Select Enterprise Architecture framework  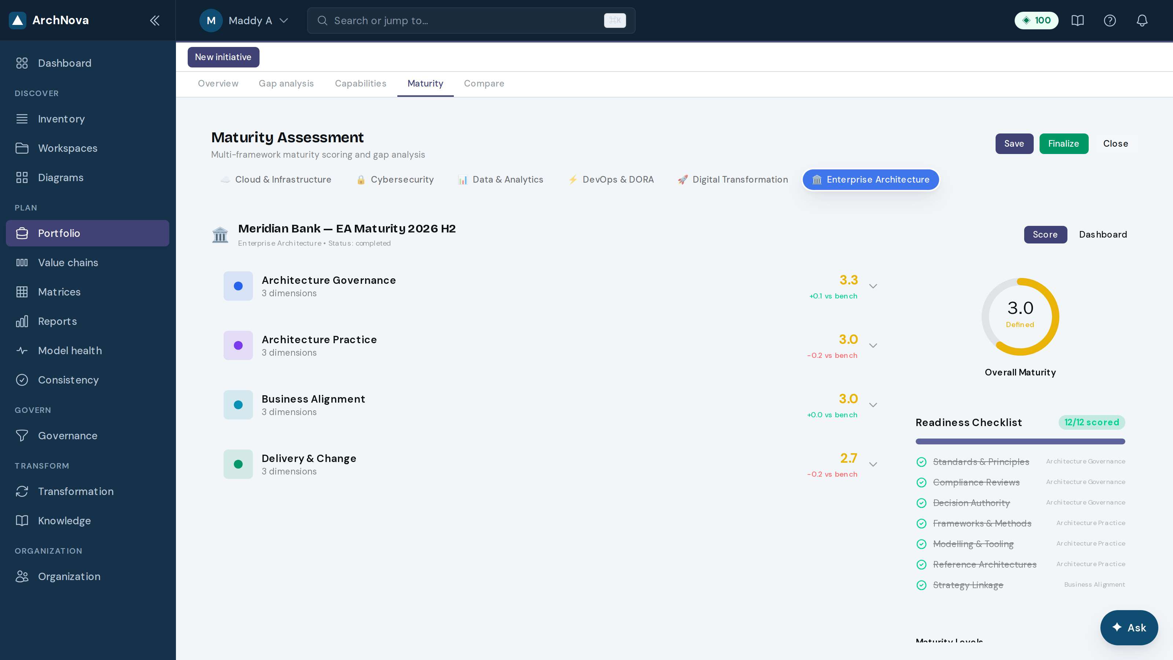point(871,179)
